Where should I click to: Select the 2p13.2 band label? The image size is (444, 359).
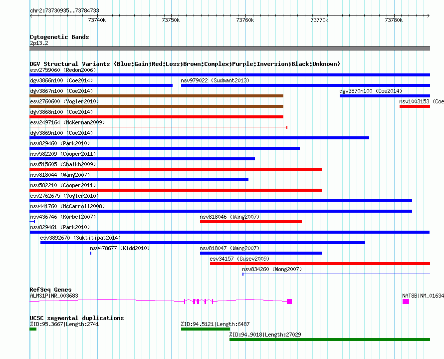pos(39,43)
